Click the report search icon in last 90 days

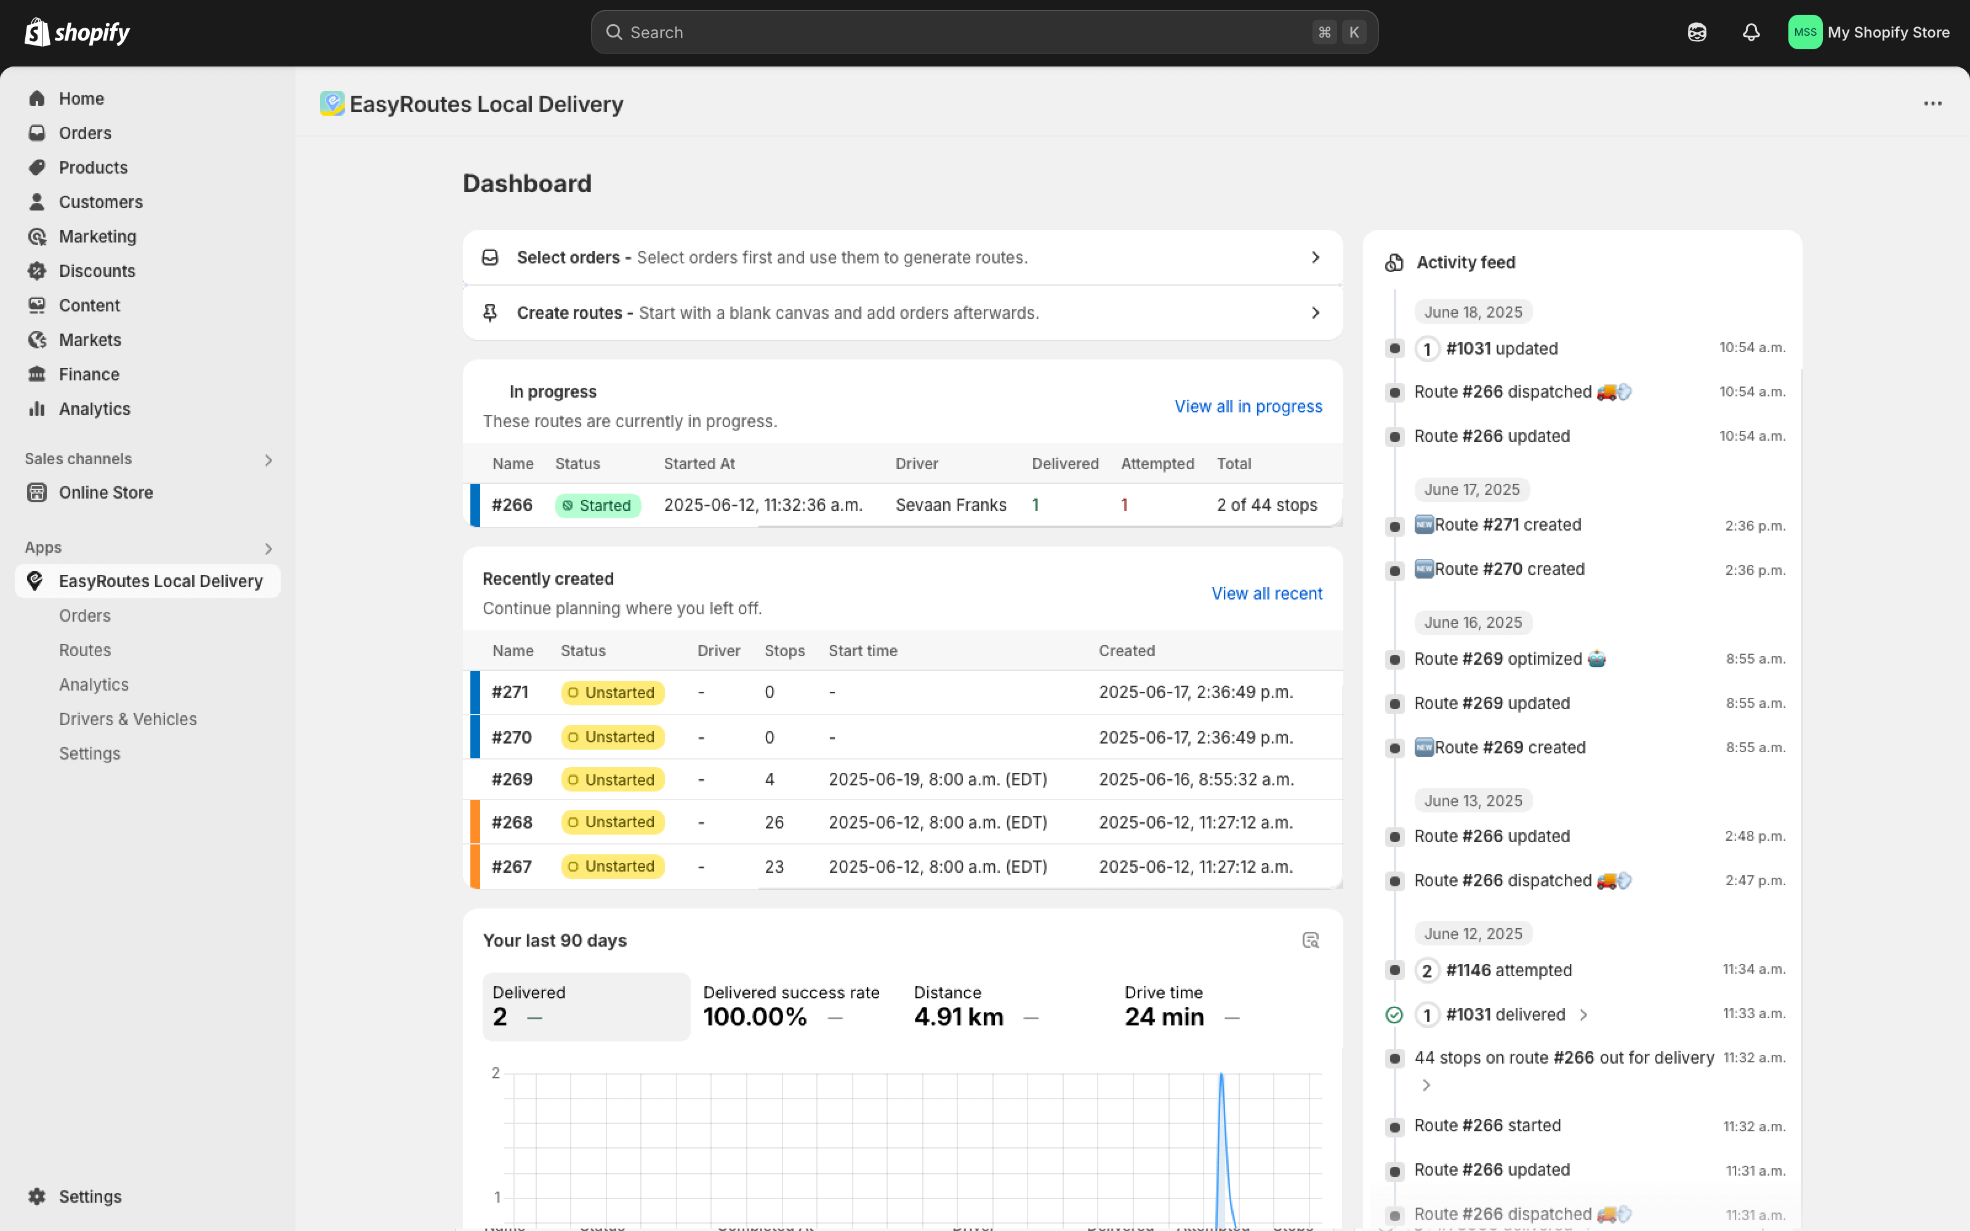[1310, 940]
